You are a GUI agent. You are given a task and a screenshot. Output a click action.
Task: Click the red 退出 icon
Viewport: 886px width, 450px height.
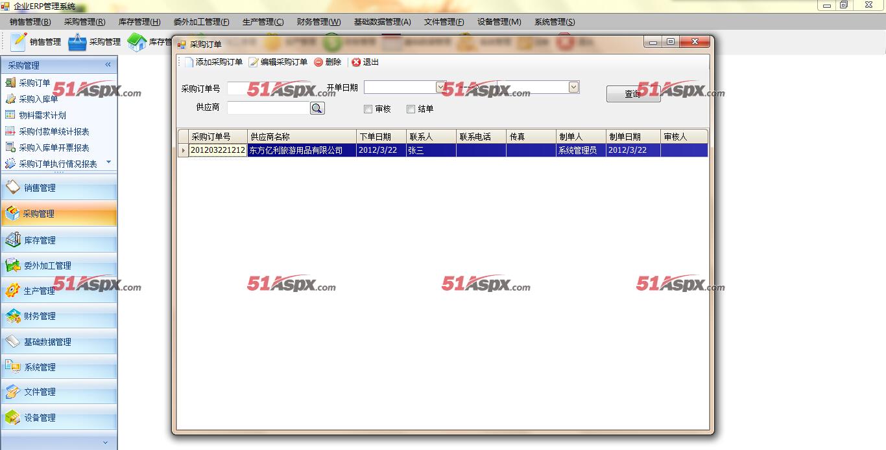(356, 62)
